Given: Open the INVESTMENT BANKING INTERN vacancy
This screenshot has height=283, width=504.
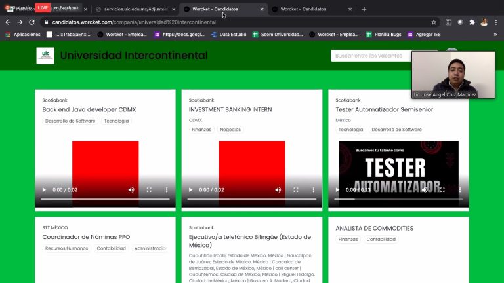Looking at the screenshot, I should point(230,109).
